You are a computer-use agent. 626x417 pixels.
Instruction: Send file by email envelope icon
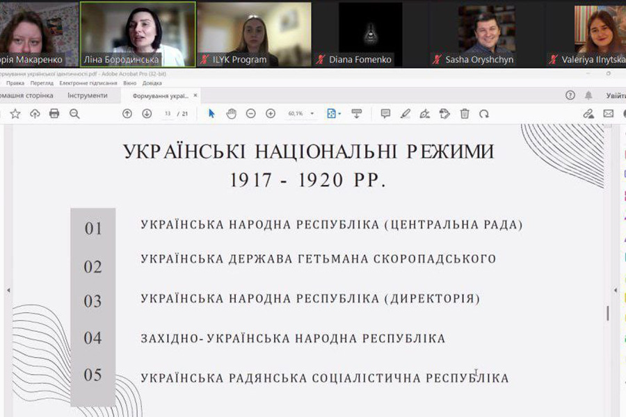[x=608, y=114]
